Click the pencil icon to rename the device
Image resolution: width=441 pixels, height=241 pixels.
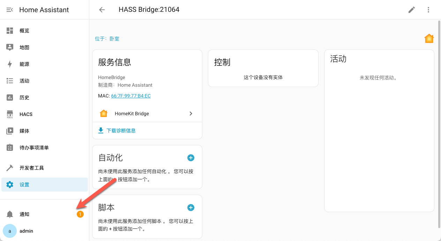411,9
